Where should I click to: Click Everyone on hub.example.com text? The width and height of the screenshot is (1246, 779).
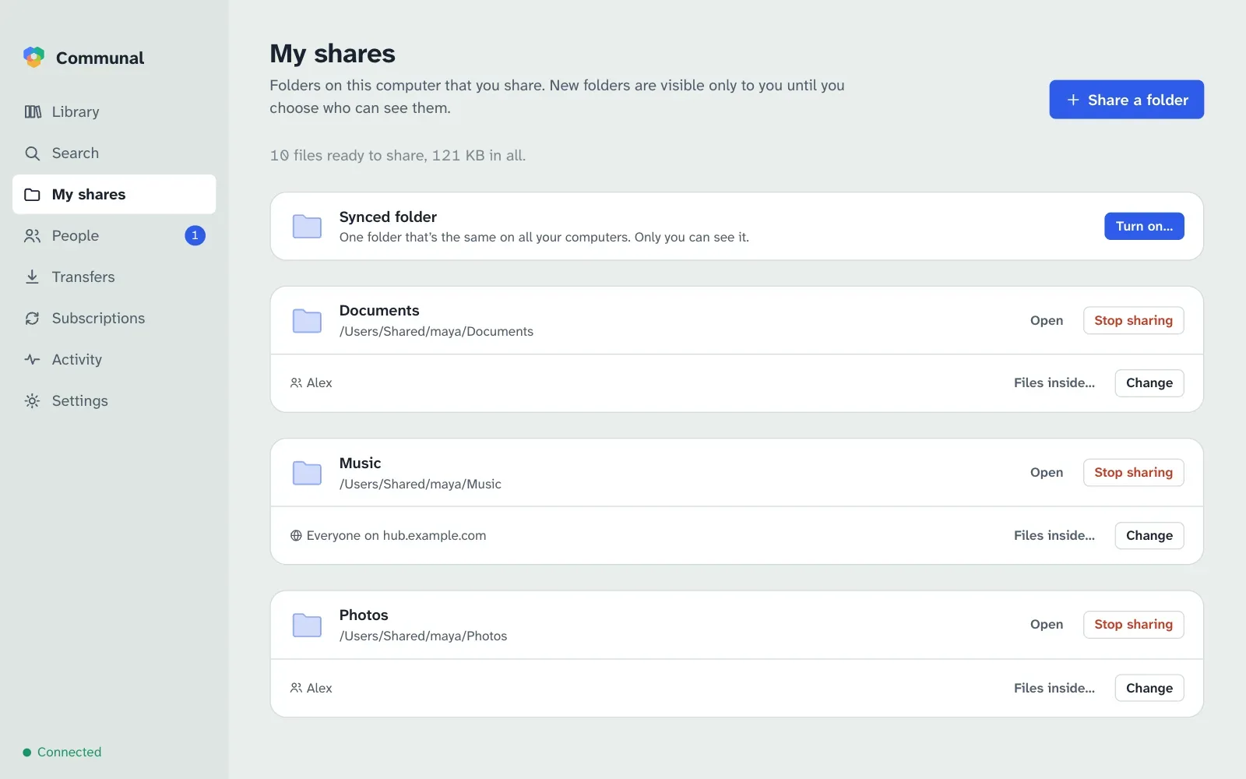(x=396, y=535)
